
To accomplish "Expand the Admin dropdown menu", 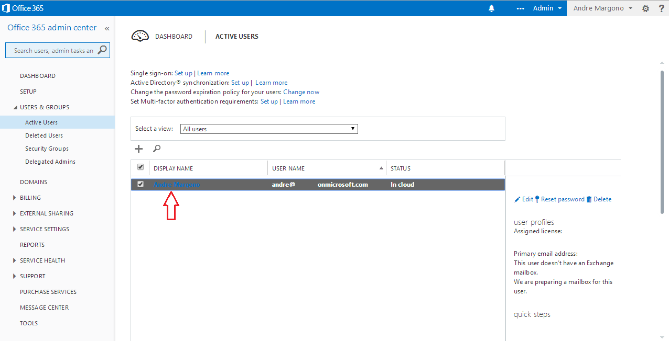I will coord(547,8).
